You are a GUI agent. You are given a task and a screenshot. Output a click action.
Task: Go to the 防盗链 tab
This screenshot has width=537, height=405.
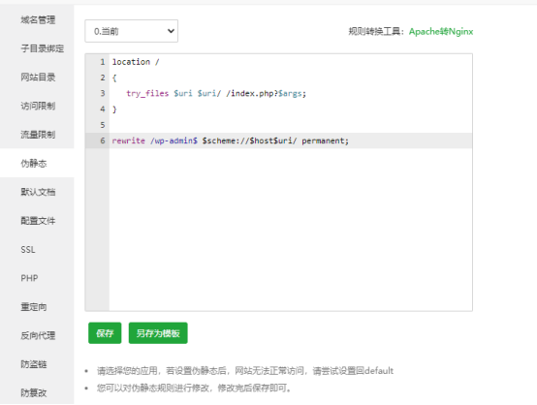pyautogui.click(x=37, y=364)
